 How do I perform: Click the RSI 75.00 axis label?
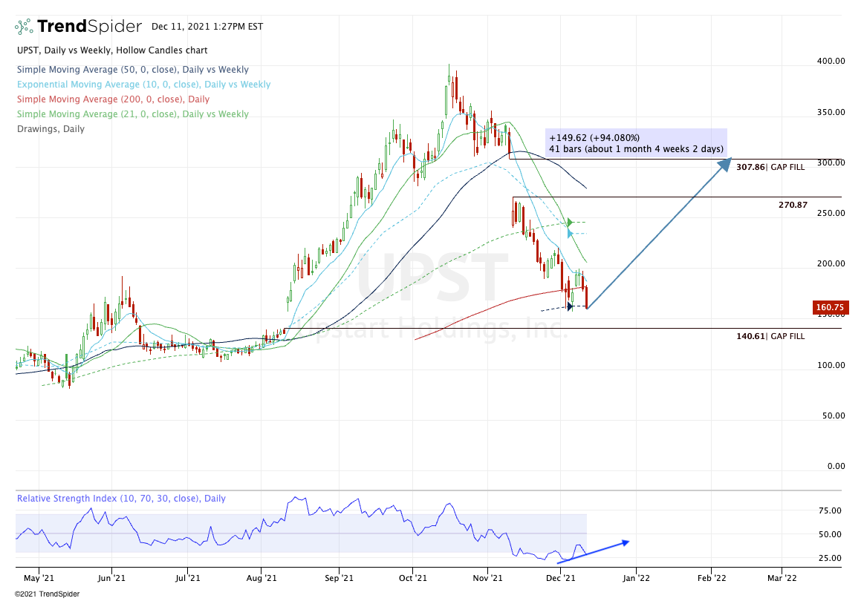pos(830,510)
